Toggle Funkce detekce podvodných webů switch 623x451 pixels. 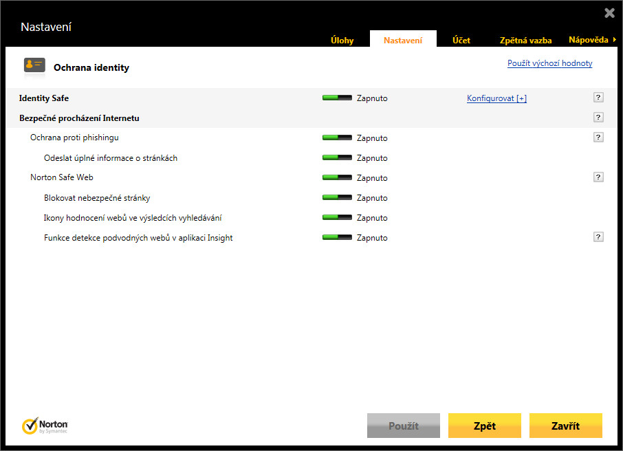tap(337, 237)
